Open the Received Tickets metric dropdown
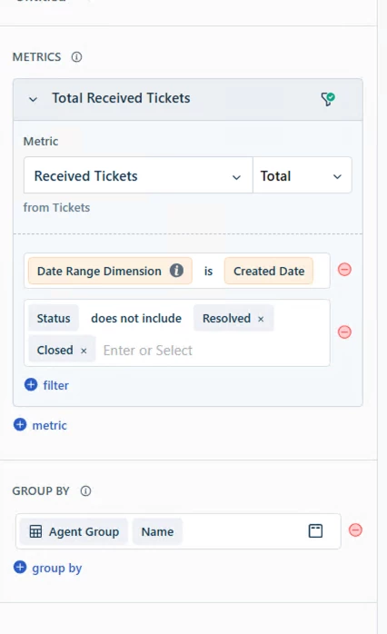The height and width of the screenshot is (634, 387). point(138,176)
